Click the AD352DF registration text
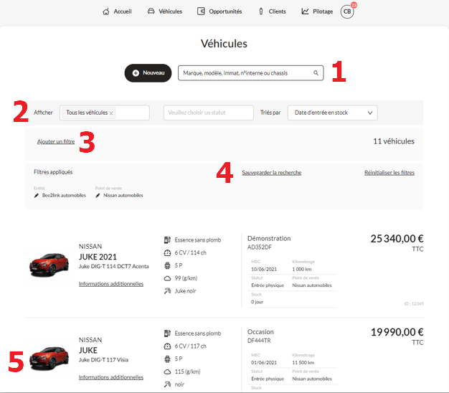449x393 pixels. [x=260, y=247]
